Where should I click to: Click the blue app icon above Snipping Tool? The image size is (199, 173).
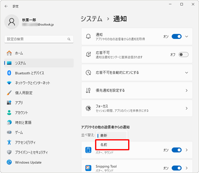click(x=88, y=150)
